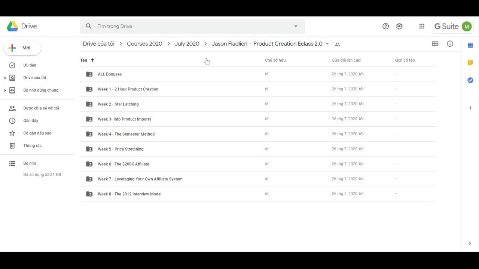The image size is (479, 269).
Task: Go to Courses 2020 breadcrumb
Action: coord(144,44)
